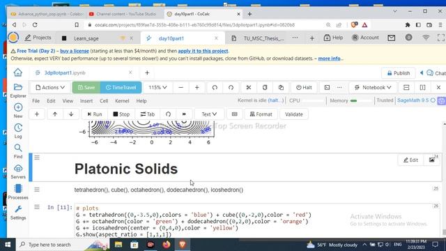Open the 115% zoom dropdown
This screenshot has height=251, width=446.
tap(157, 87)
